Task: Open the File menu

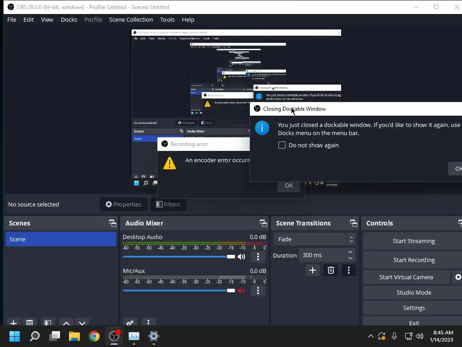Action: (x=12, y=19)
